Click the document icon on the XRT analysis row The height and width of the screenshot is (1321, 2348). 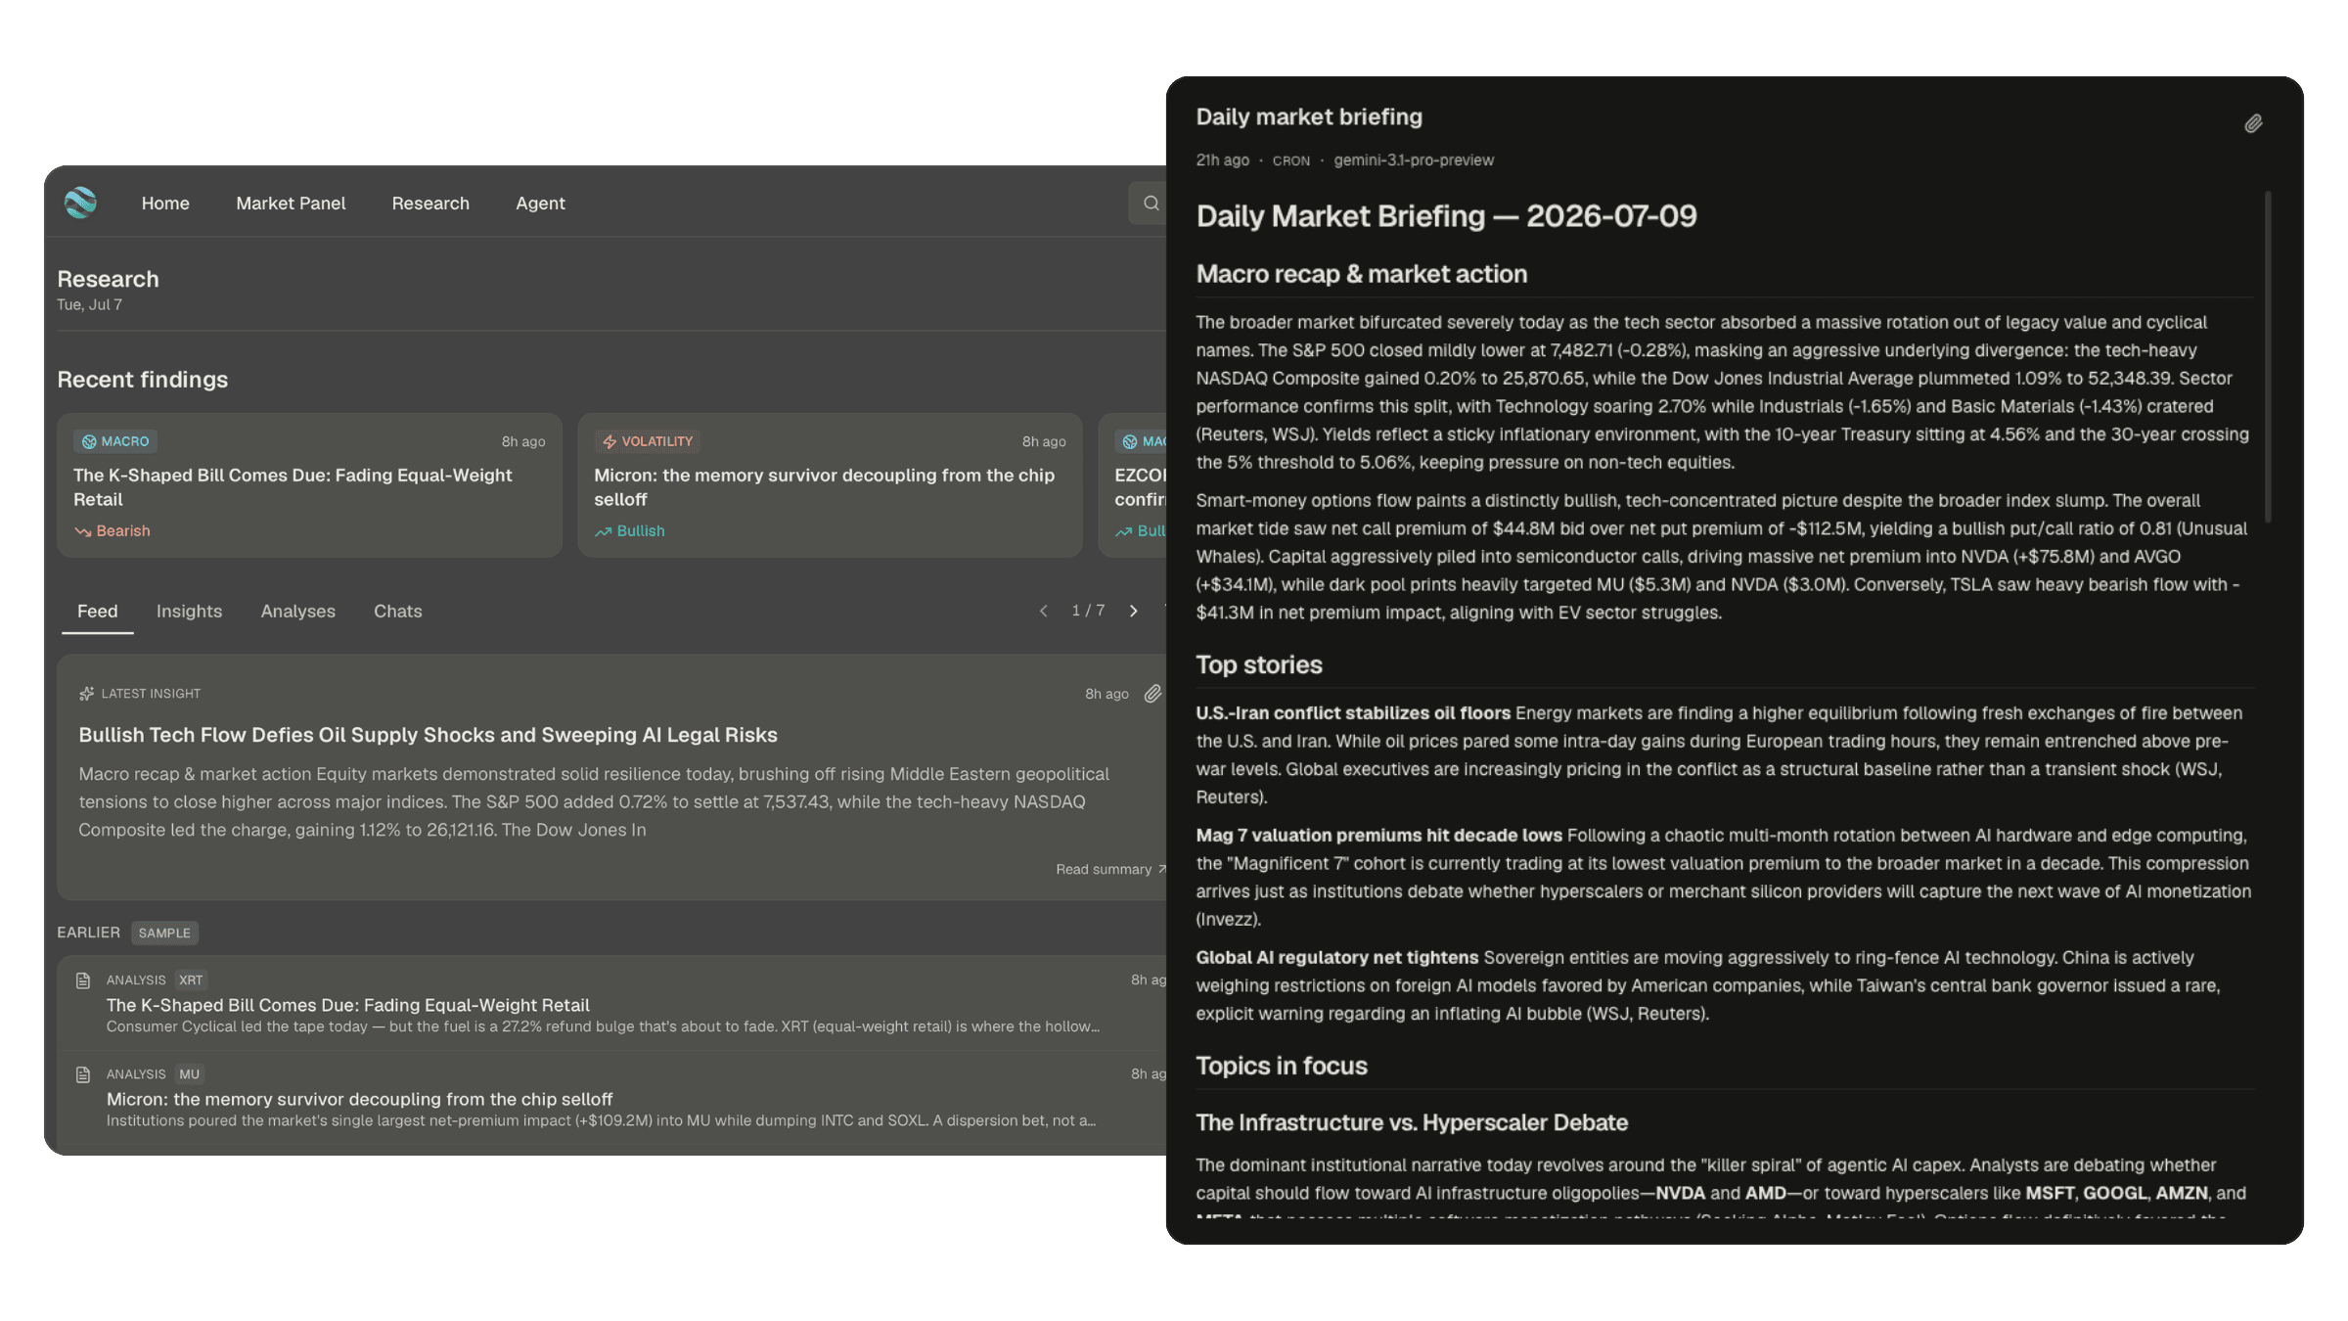pos(83,980)
